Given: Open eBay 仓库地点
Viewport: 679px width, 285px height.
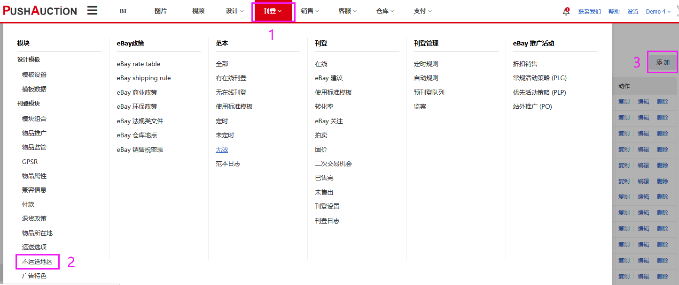Looking at the screenshot, I should coord(137,135).
